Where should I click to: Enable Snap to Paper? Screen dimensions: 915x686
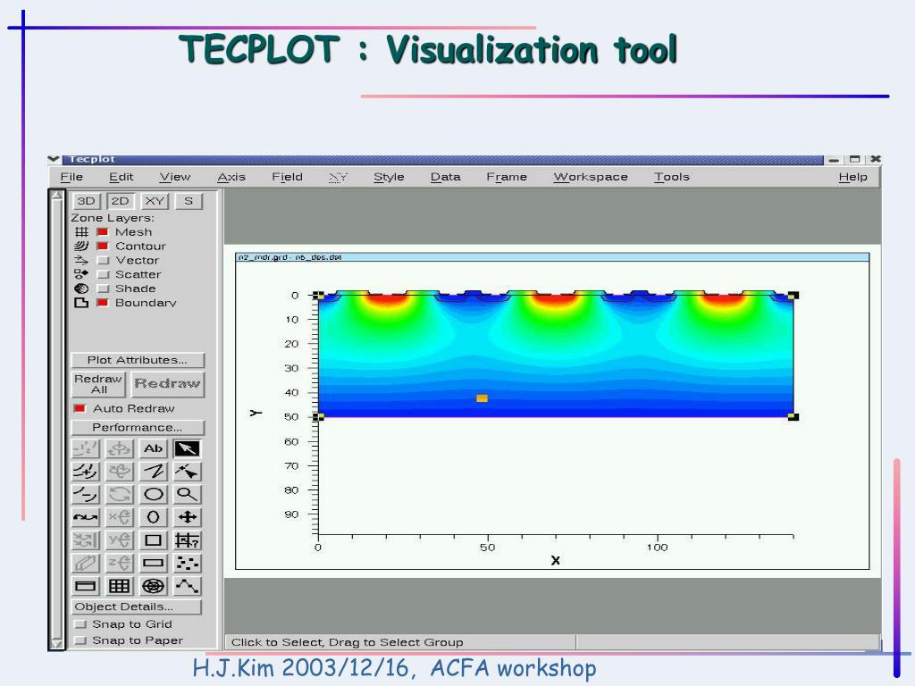click(80, 640)
